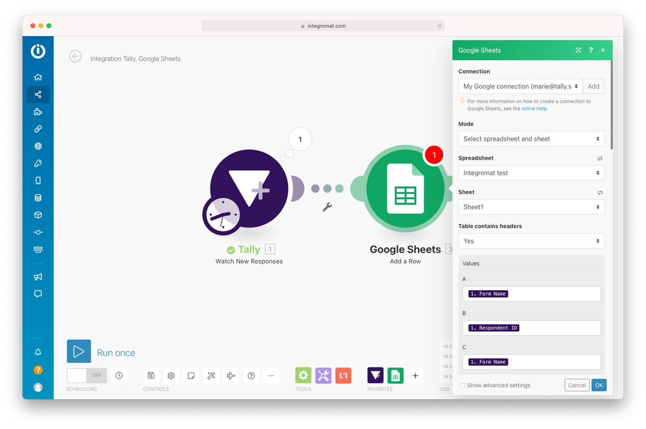Open the Home dashboard from the sidebar
Screen dimensions: 646x429
[x=38, y=77]
